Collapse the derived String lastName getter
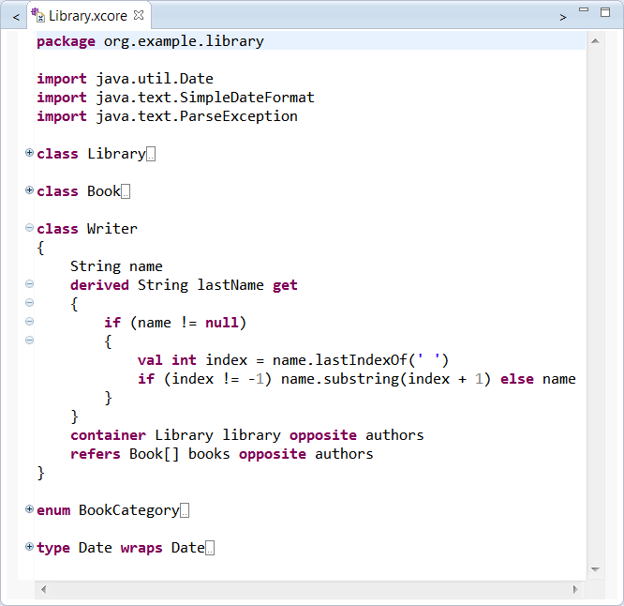Screen dimensions: 624x606 [29, 284]
